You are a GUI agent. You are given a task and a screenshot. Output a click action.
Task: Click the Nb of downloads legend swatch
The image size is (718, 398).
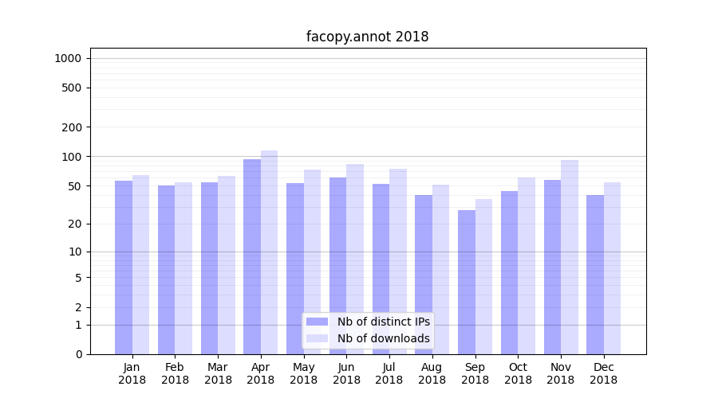click(317, 338)
